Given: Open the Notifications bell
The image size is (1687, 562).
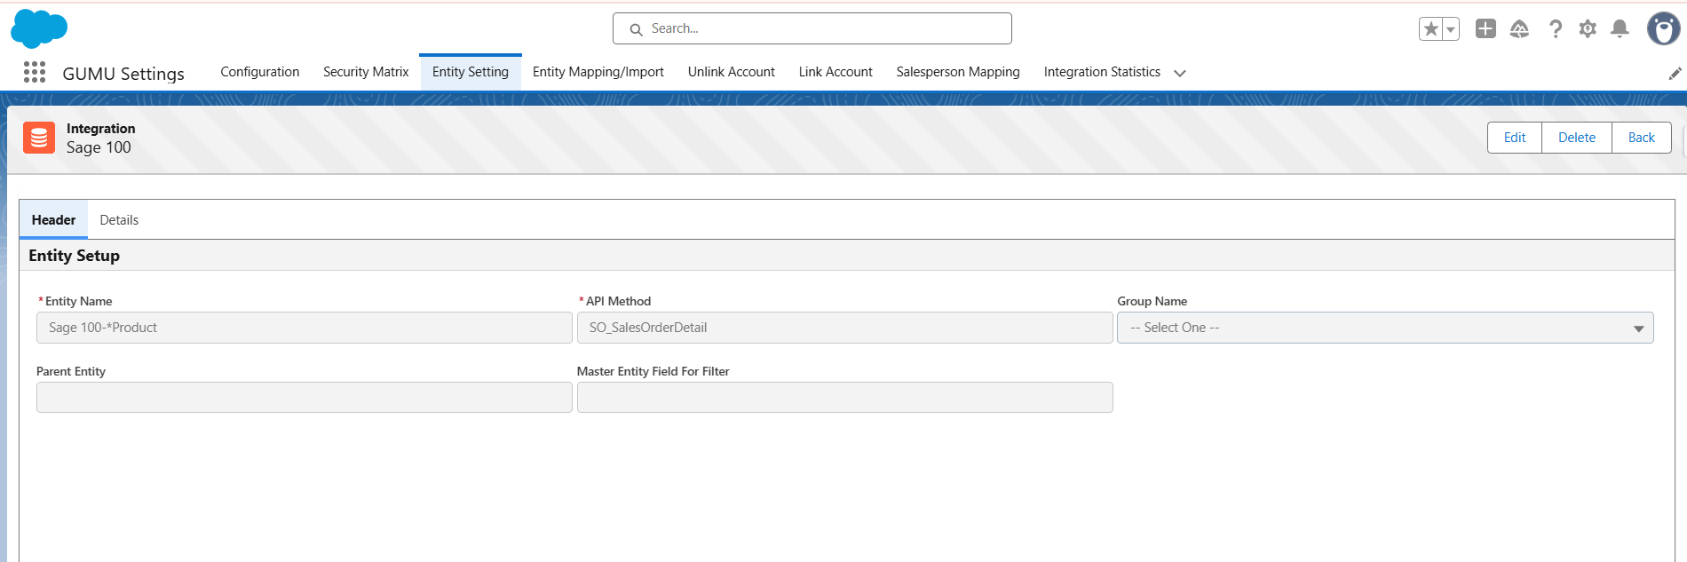Looking at the screenshot, I should 1620,29.
